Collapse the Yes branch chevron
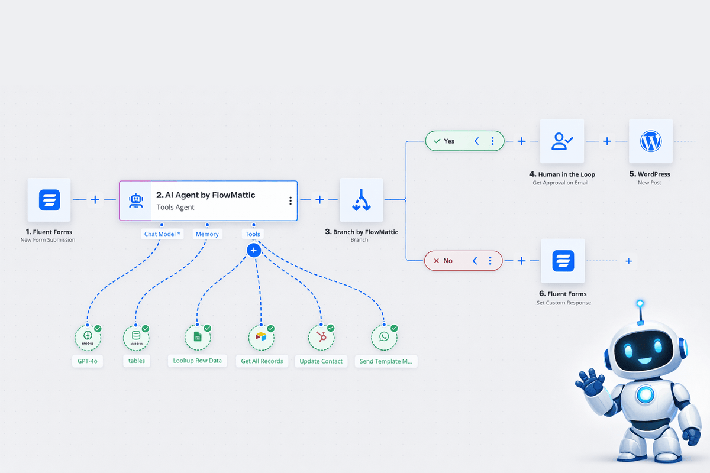 (476, 141)
